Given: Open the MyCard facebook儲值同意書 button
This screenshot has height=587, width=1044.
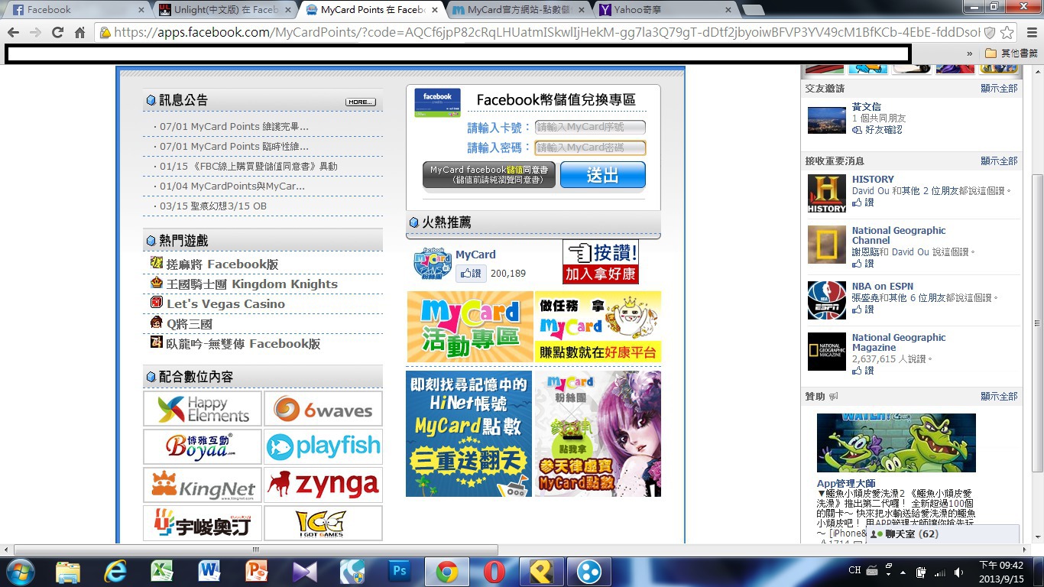Looking at the screenshot, I should tap(489, 175).
